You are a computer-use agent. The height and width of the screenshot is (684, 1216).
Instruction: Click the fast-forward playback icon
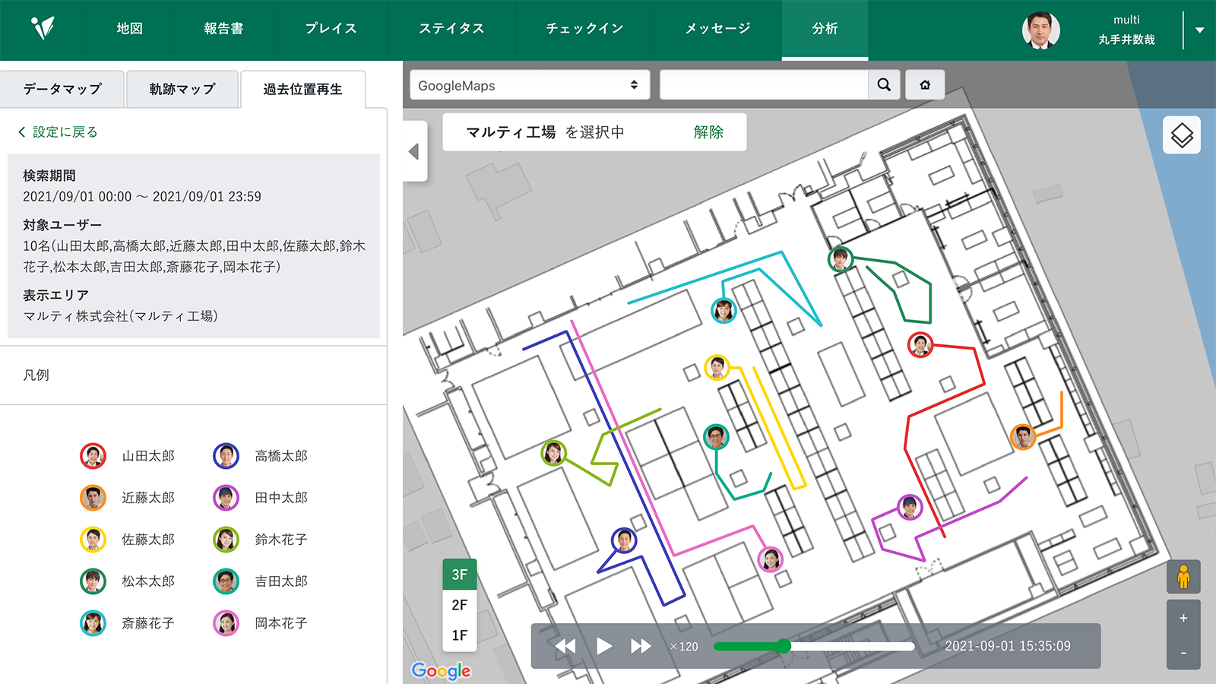pos(642,645)
